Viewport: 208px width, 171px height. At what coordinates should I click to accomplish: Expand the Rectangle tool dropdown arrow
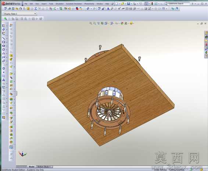click(x=7, y=42)
